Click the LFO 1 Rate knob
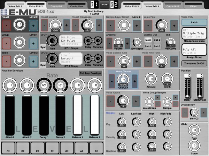This screenshot has width=209, height=156. [x=52, y=41]
